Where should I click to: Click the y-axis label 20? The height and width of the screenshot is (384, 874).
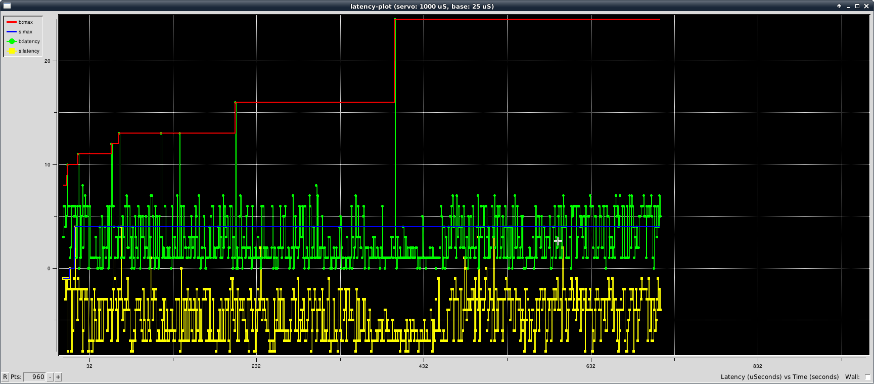click(48, 61)
